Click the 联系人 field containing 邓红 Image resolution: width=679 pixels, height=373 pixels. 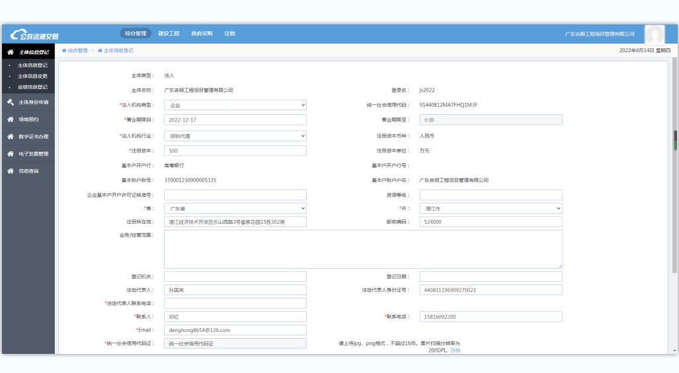pyautogui.click(x=235, y=317)
